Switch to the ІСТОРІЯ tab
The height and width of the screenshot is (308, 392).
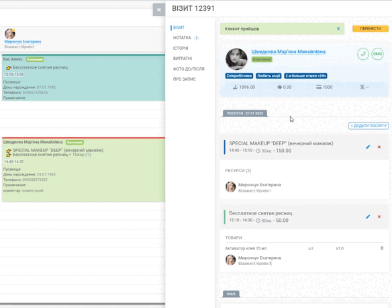pyautogui.click(x=181, y=48)
